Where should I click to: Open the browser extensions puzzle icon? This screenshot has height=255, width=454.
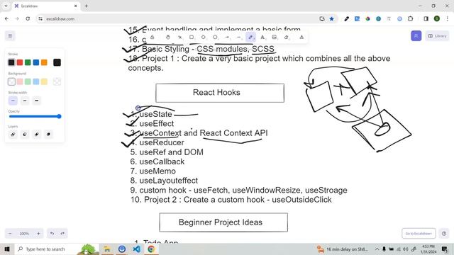[x=410, y=19]
